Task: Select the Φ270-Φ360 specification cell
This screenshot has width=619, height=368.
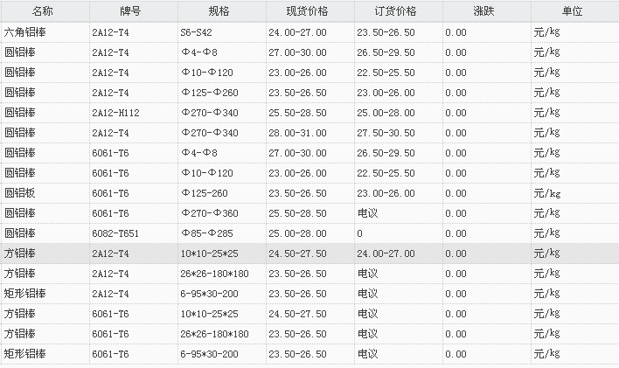Action: pos(209,213)
